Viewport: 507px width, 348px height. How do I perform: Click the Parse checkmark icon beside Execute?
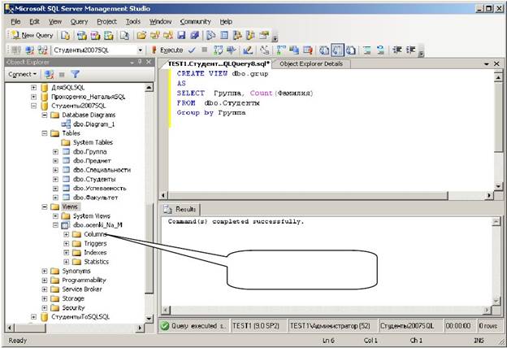tap(192, 50)
